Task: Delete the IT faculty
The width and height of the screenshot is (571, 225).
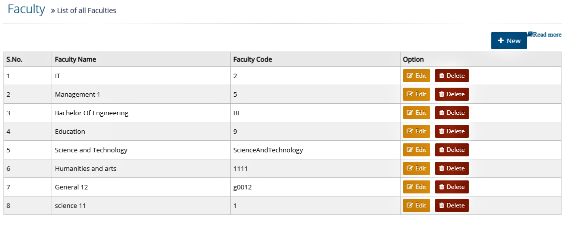Action: coord(452,76)
